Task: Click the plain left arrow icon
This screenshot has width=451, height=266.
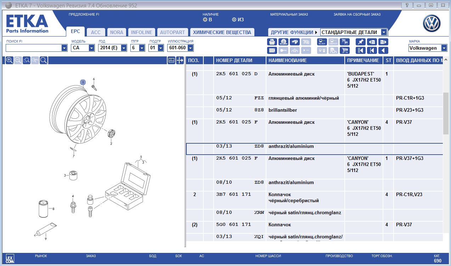Action: 383,50
